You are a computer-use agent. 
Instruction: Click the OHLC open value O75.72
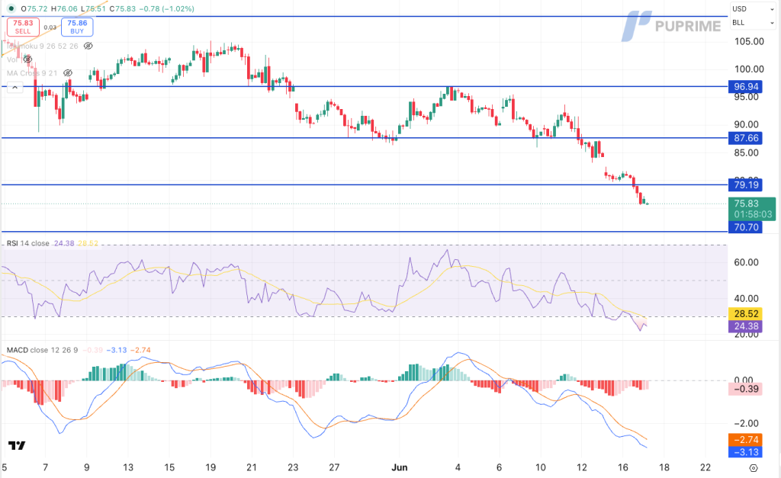[x=34, y=9]
